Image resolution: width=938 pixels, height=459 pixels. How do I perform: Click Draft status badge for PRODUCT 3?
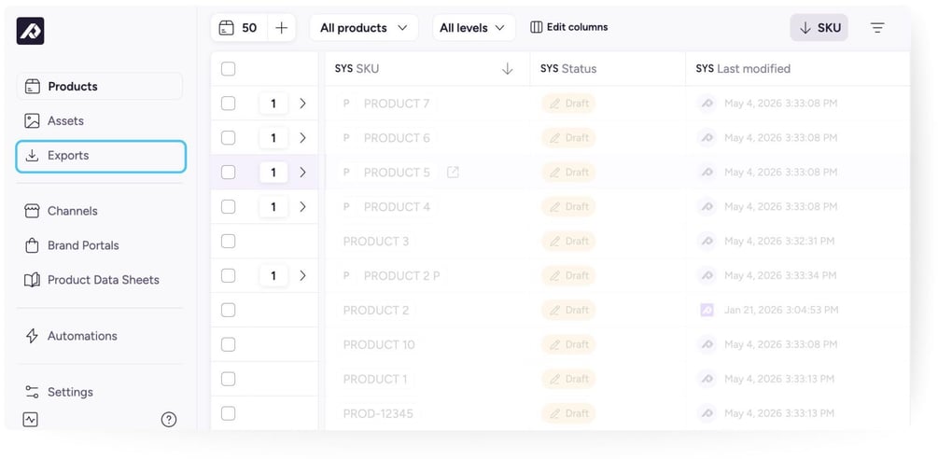coord(569,242)
